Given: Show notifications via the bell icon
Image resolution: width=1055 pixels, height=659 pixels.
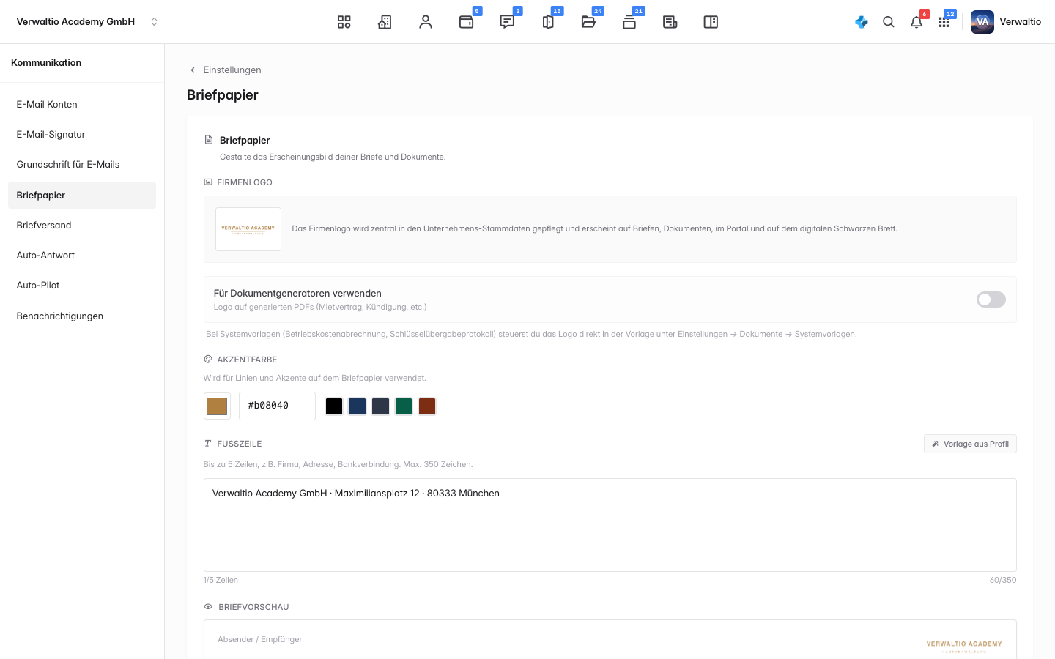Looking at the screenshot, I should click(x=917, y=22).
